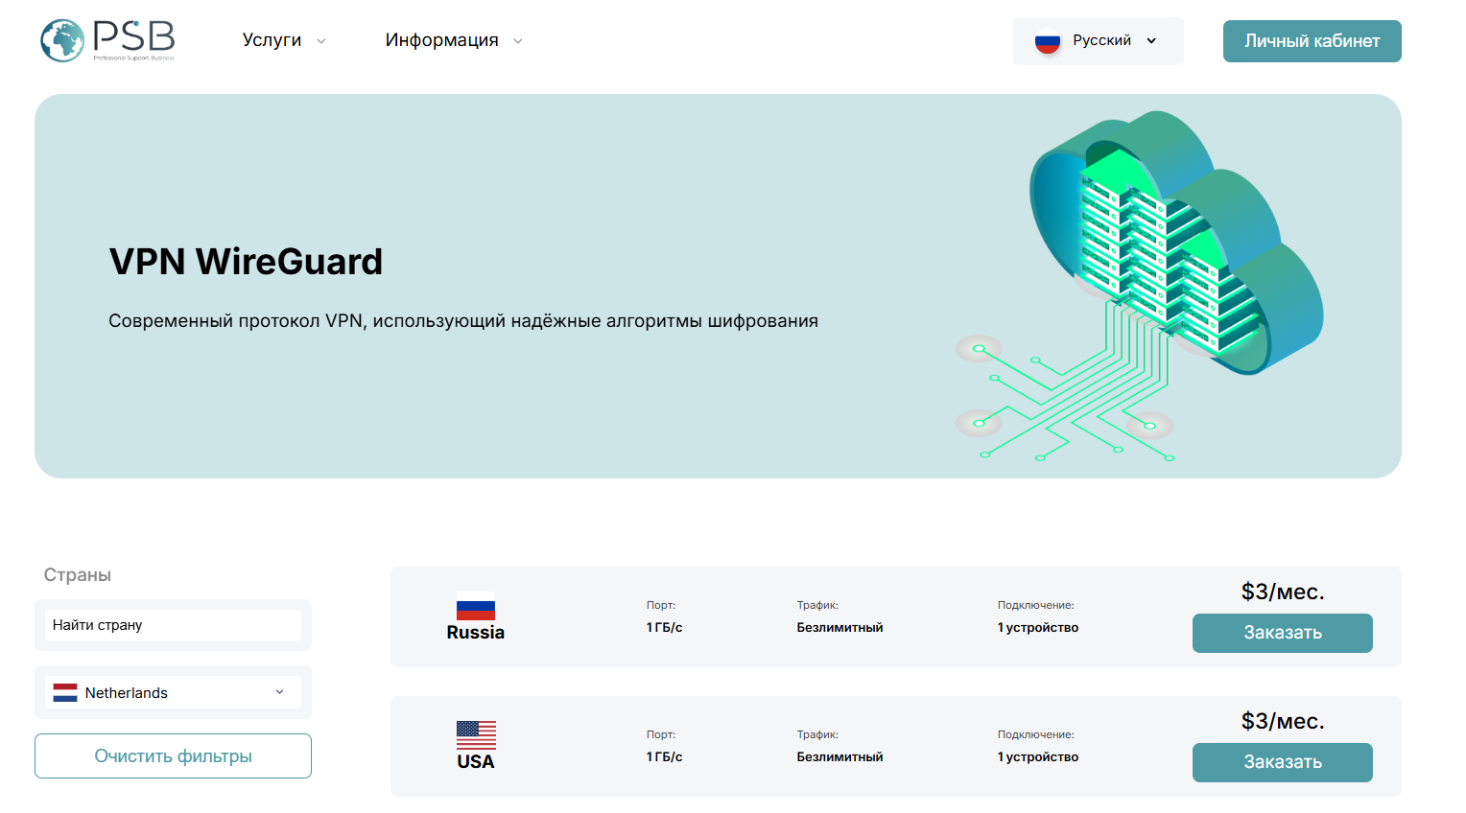Click the Netherlands dropdown chevron
The width and height of the screenshot is (1466, 813).
(280, 692)
